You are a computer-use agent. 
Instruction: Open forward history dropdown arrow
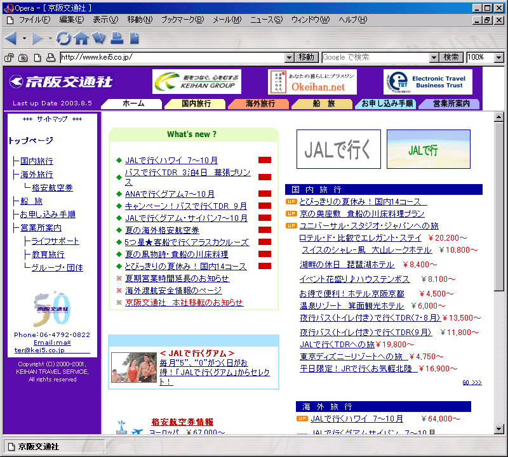pos(50,38)
